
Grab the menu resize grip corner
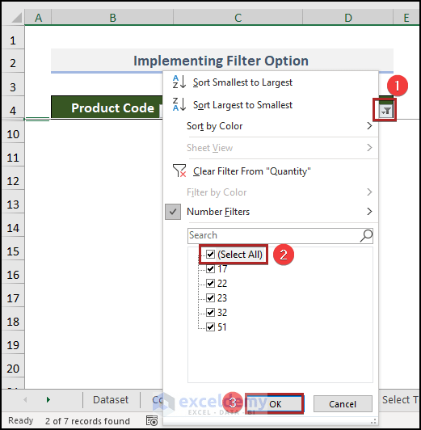(x=373, y=421)
